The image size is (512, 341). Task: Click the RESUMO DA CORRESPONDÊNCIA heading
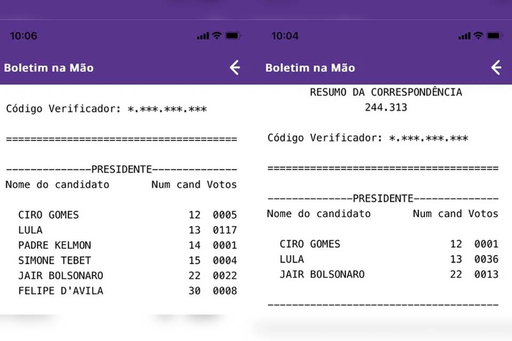(x=386, y=92)
